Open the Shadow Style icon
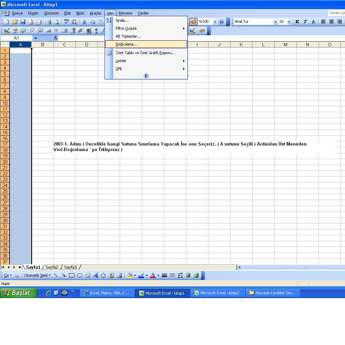Screen dimensions: 345x345 click(188, 275)
